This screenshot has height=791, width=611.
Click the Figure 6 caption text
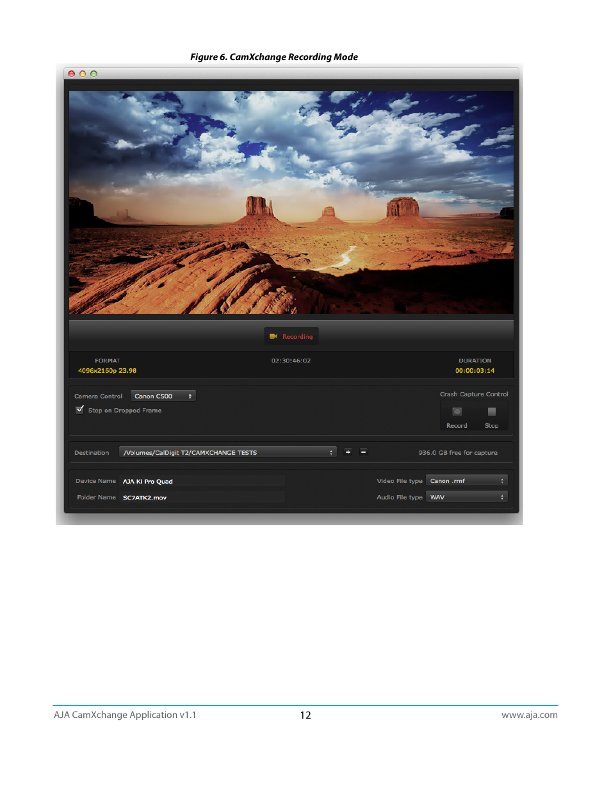(274, 57)
